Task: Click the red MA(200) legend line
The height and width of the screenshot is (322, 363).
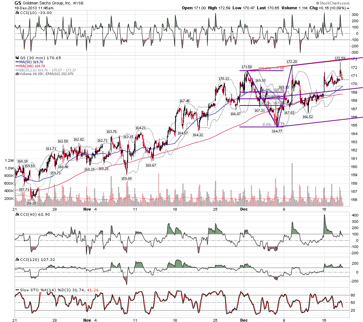Action: pos(17,66)
